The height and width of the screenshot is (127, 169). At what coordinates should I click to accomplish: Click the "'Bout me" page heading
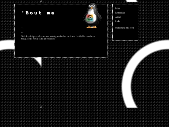tap(38, 13)
